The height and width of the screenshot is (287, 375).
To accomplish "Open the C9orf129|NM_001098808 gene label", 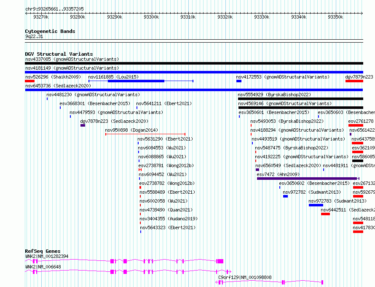I will point(245,277).
